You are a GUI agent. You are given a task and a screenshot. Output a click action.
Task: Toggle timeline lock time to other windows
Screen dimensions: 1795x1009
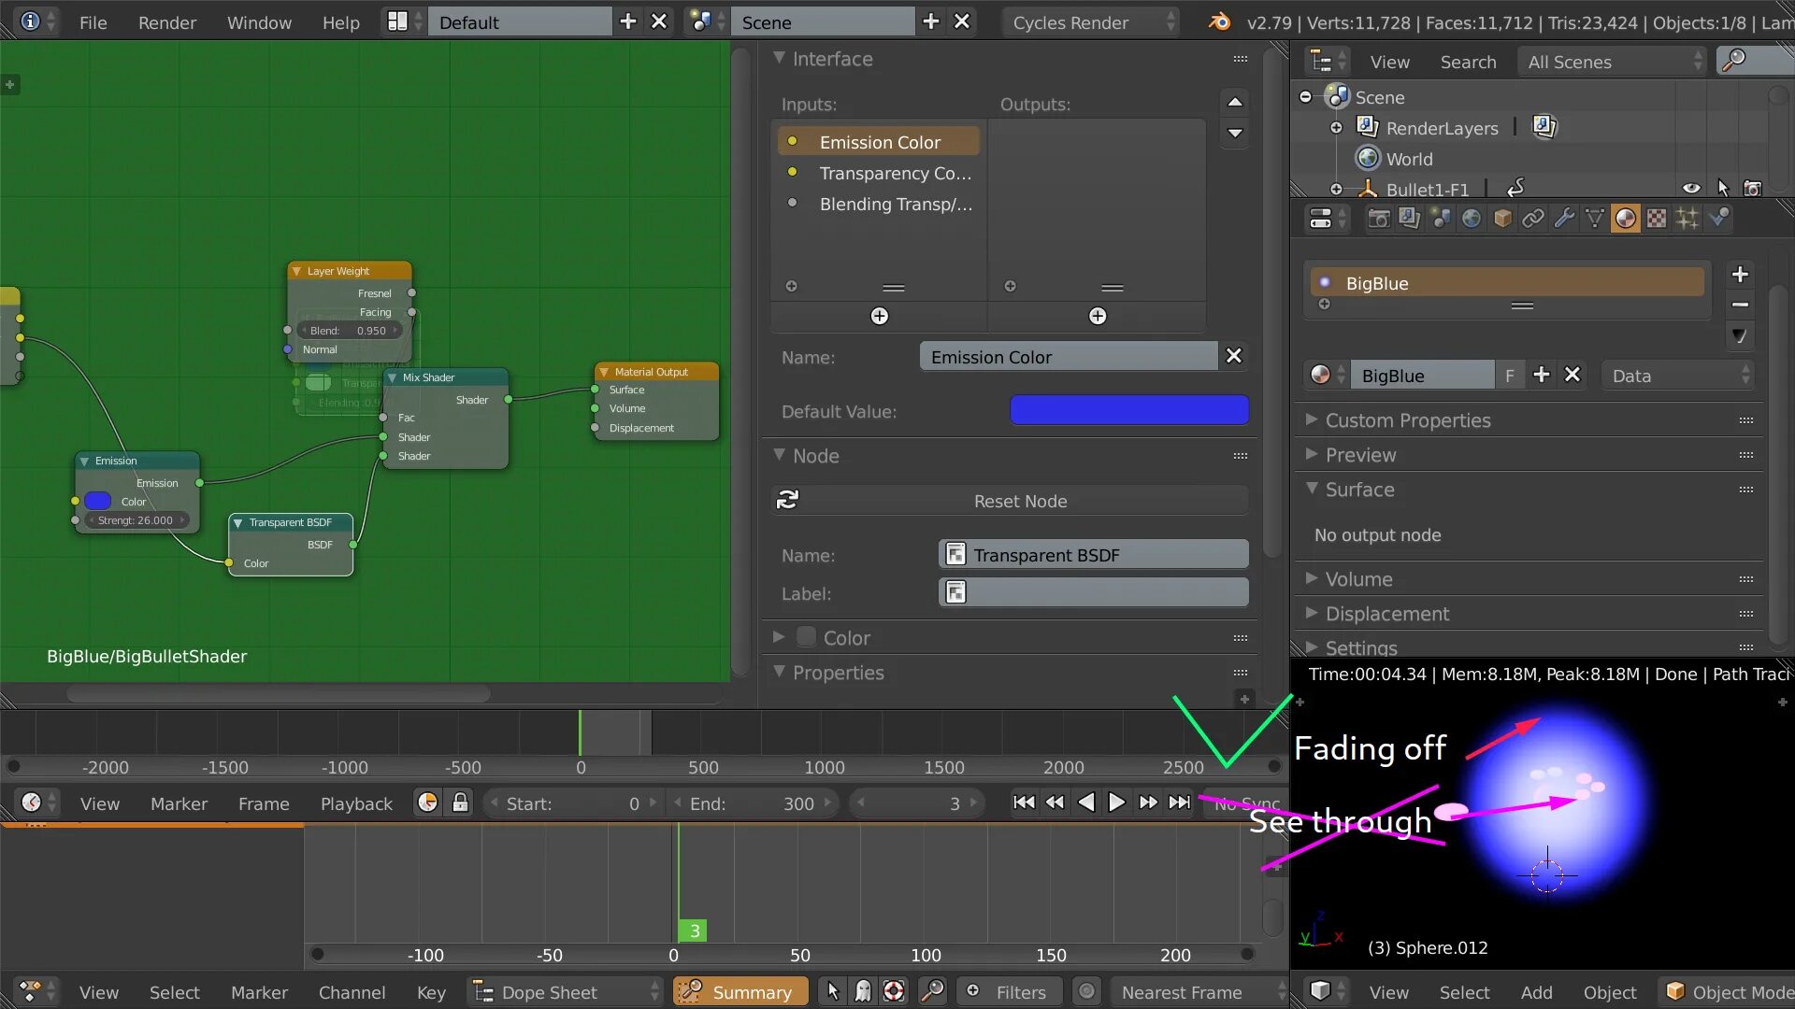pyautogui.click(x=460, y=803)
